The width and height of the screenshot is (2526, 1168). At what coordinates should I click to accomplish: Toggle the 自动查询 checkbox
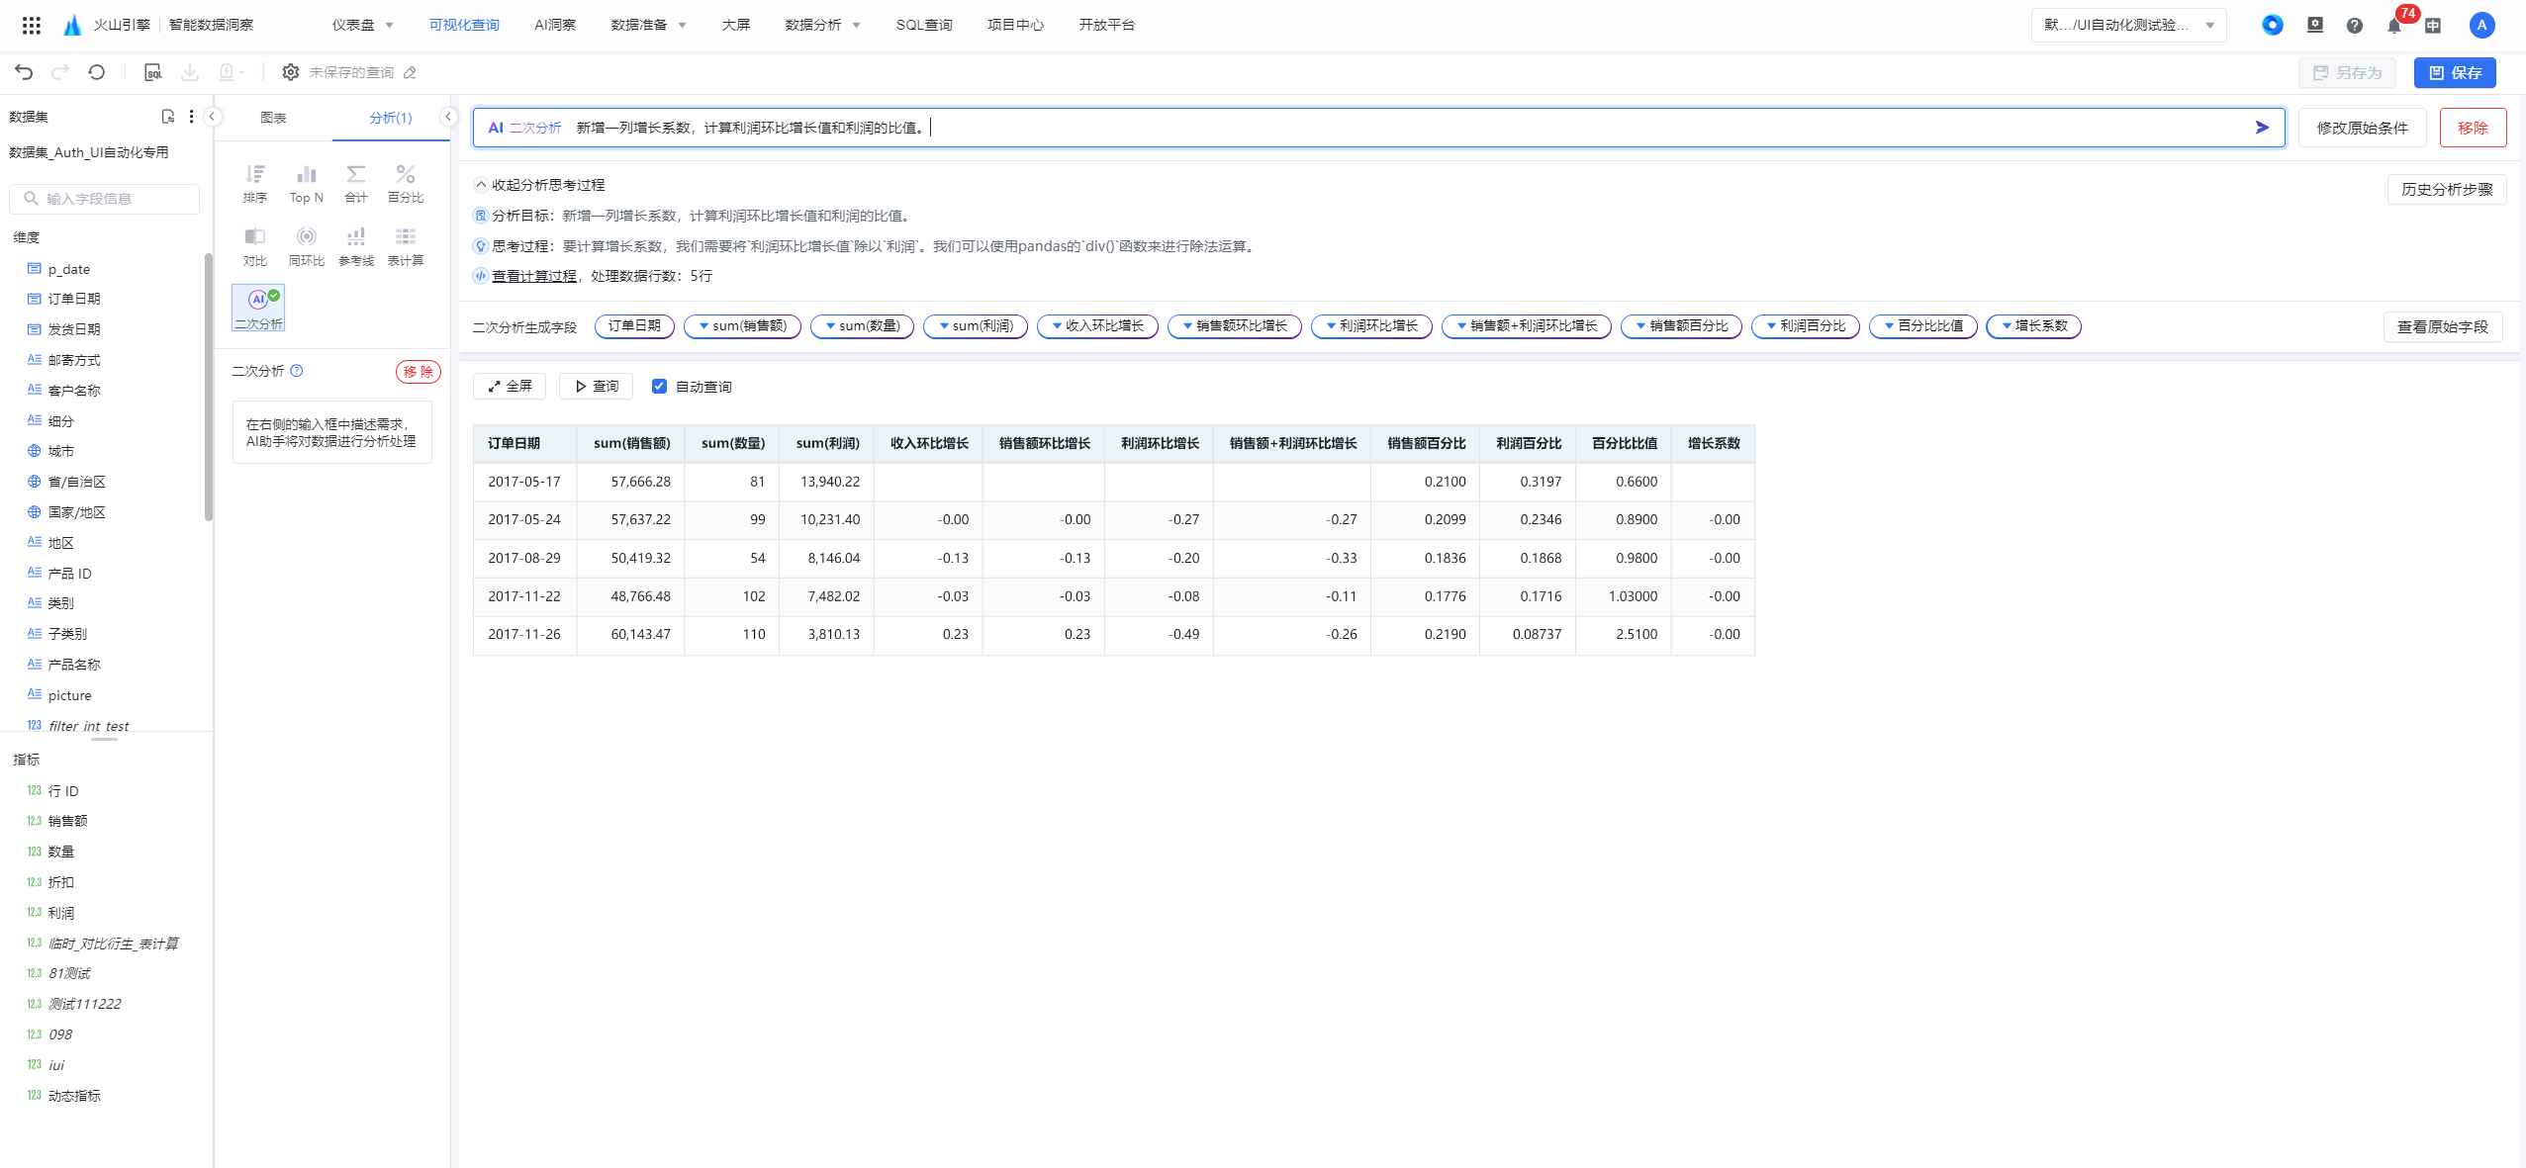[659, 387]
